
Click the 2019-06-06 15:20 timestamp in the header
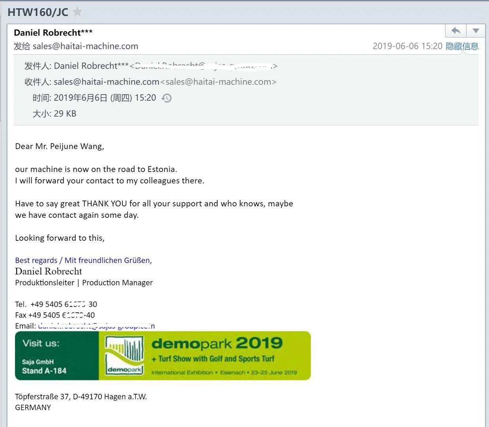pyautogui.click(x=407, y=46)
